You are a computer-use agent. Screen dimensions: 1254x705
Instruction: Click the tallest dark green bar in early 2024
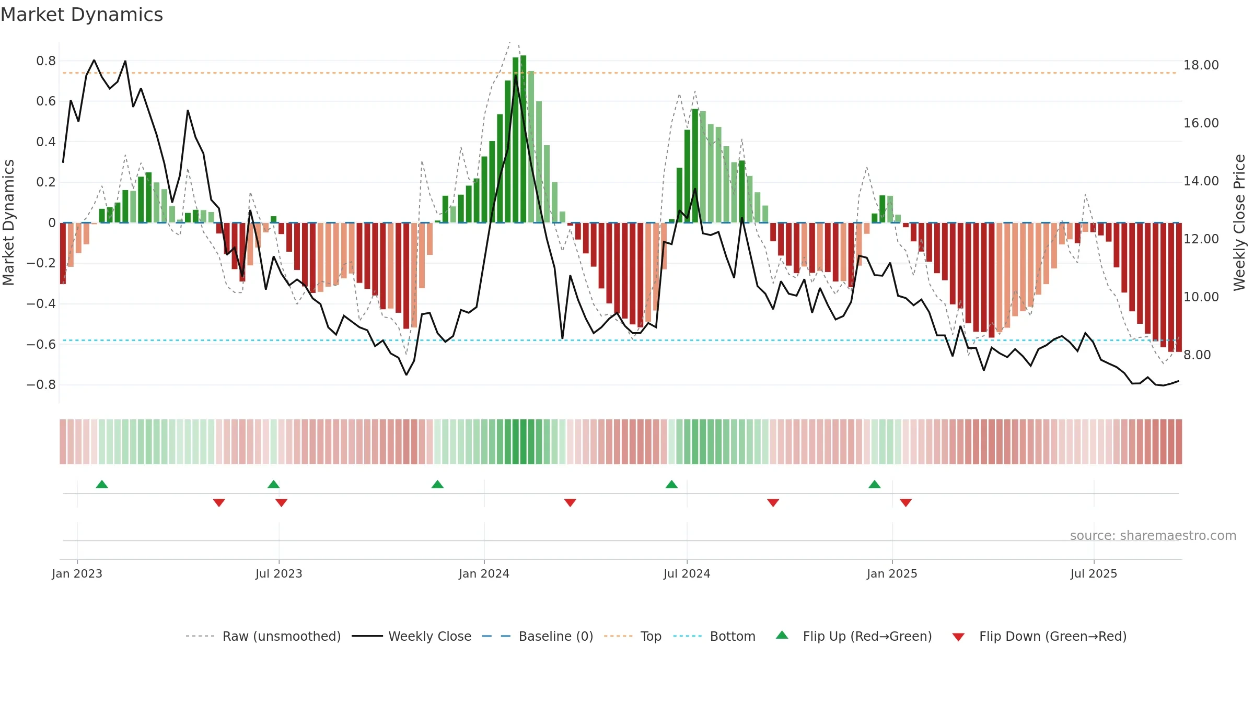click(523, 139)
